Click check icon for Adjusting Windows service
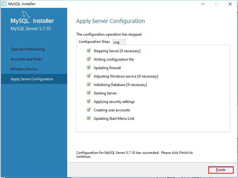Viewport: 238px width, 178px height. pos(89,76)
